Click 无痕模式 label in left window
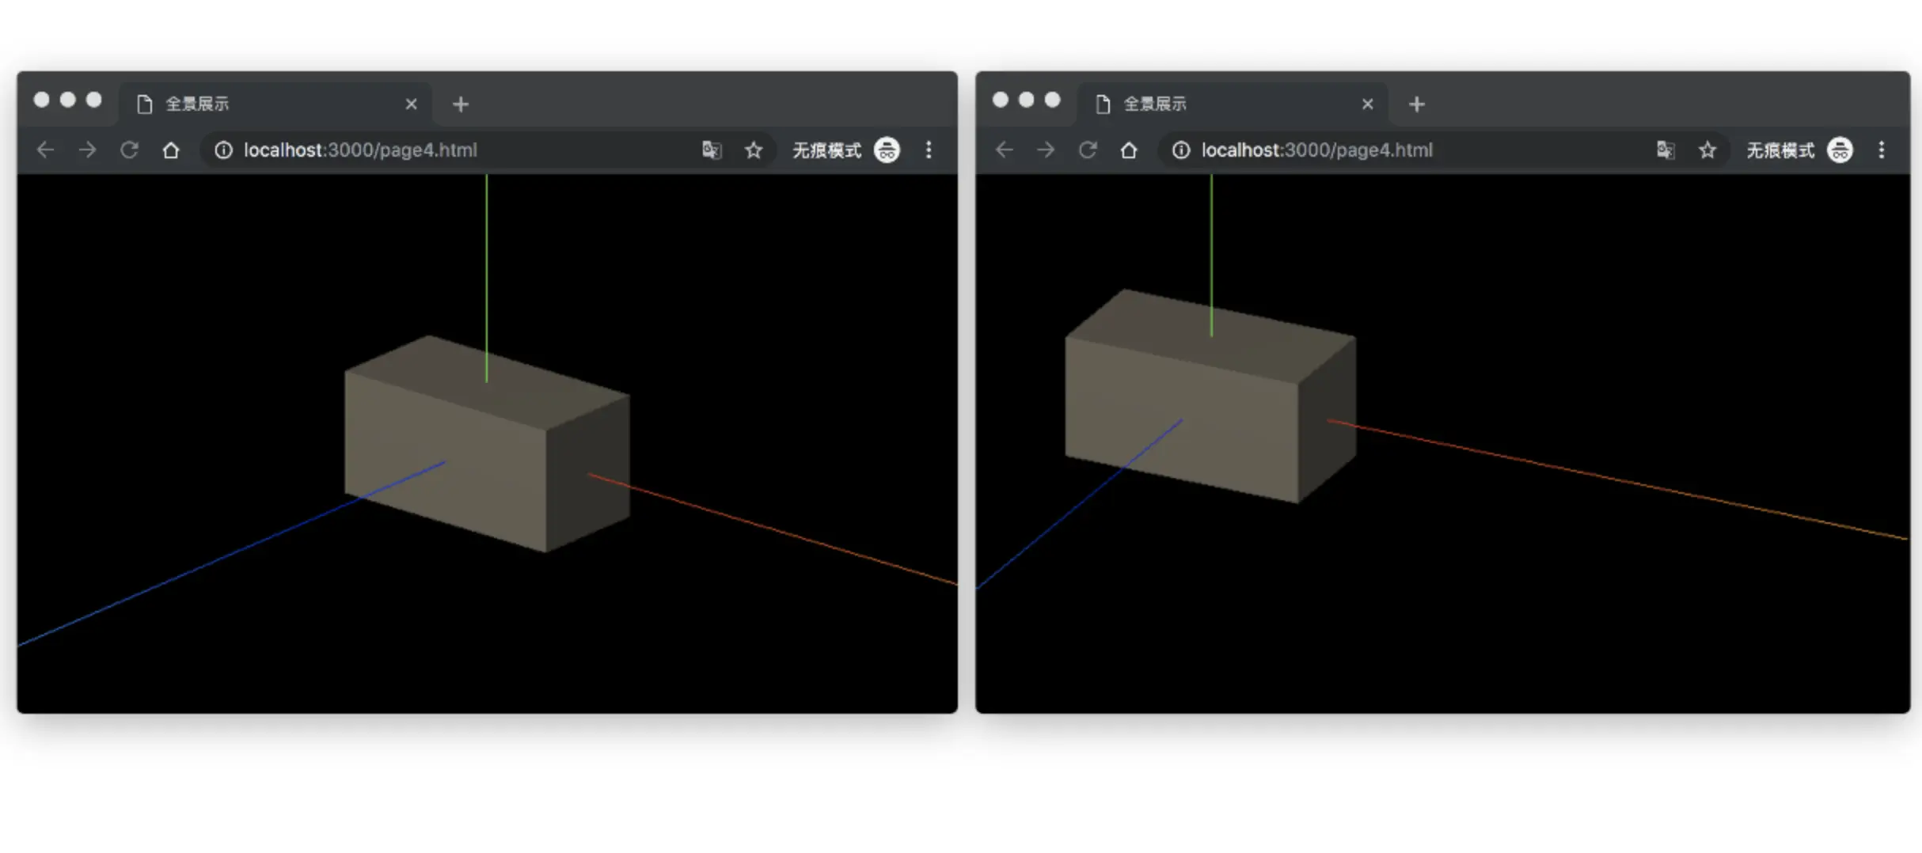Viewport: 1922px width, 853px height. click(x=826, y=150)
